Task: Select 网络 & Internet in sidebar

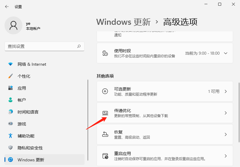Action: [x=32, y=64]
